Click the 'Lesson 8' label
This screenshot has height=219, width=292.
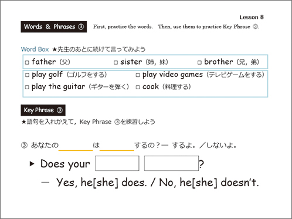[x=252, y=17]
